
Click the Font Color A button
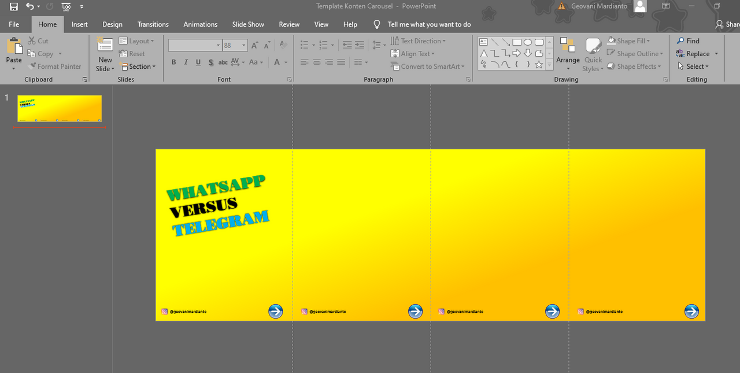(x=277, y=62)
